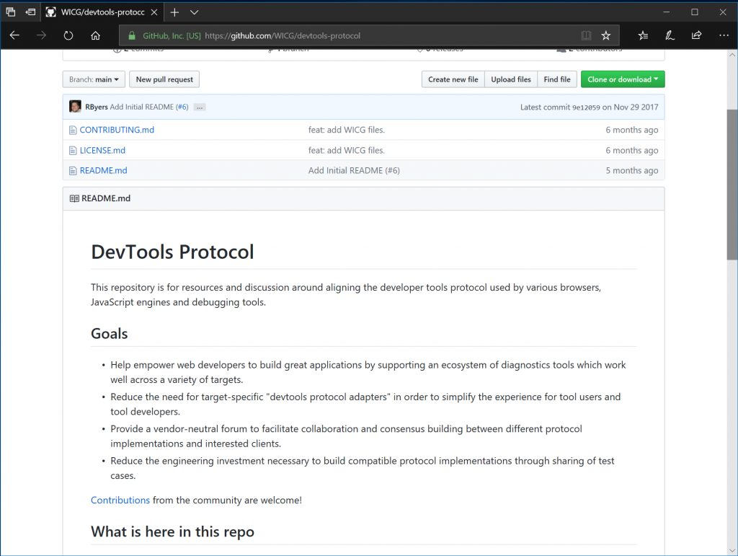The height and width of the screenshot is (556, 738).
Task: Click the browser Forward arrow
Action: click(41, 35)
